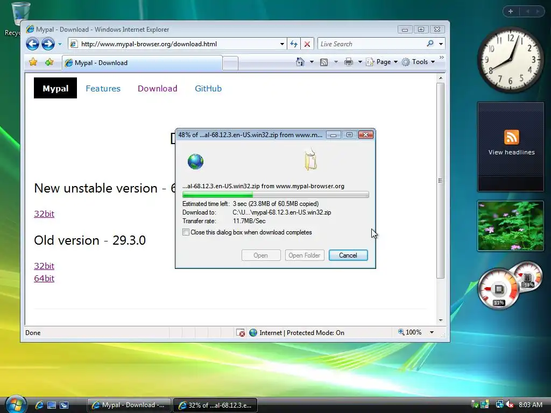The image size is (551, 413).
Task: Open the Download nav link
Action: [x=158, y=89]
